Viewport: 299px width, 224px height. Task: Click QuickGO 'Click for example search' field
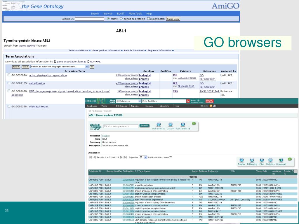[x=121, y=126]
